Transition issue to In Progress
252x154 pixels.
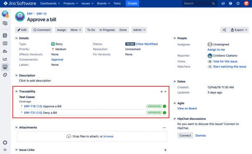(x=107, y=30)
